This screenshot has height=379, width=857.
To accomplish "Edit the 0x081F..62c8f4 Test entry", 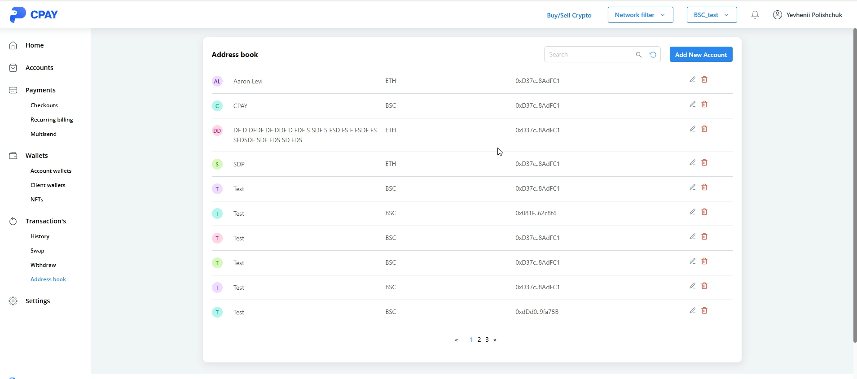I will click(692, 212).
